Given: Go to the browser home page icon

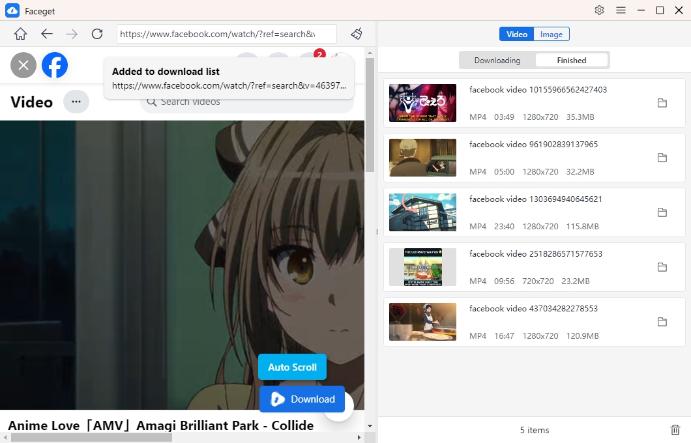Looking at the screenshot, I should [x=20, y=34].
